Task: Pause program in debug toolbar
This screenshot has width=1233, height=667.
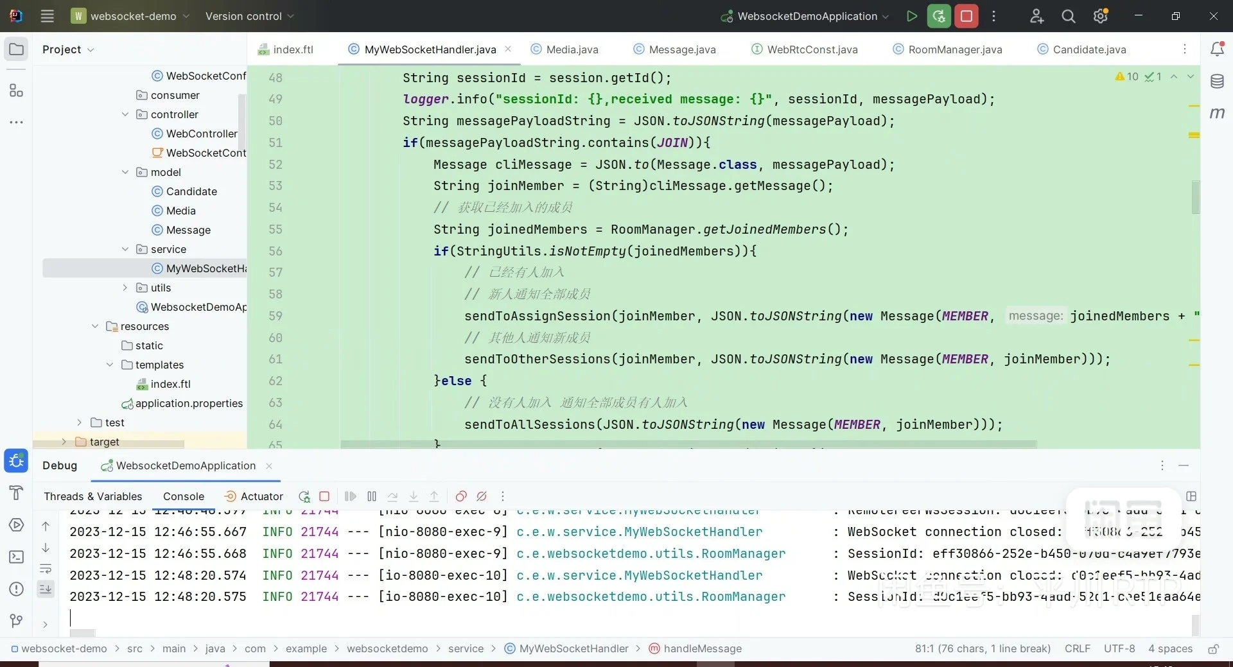Action: coord(372,496)
